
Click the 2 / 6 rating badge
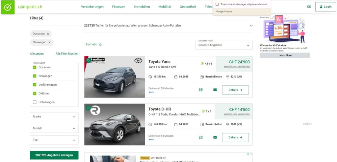pos(206,111)
